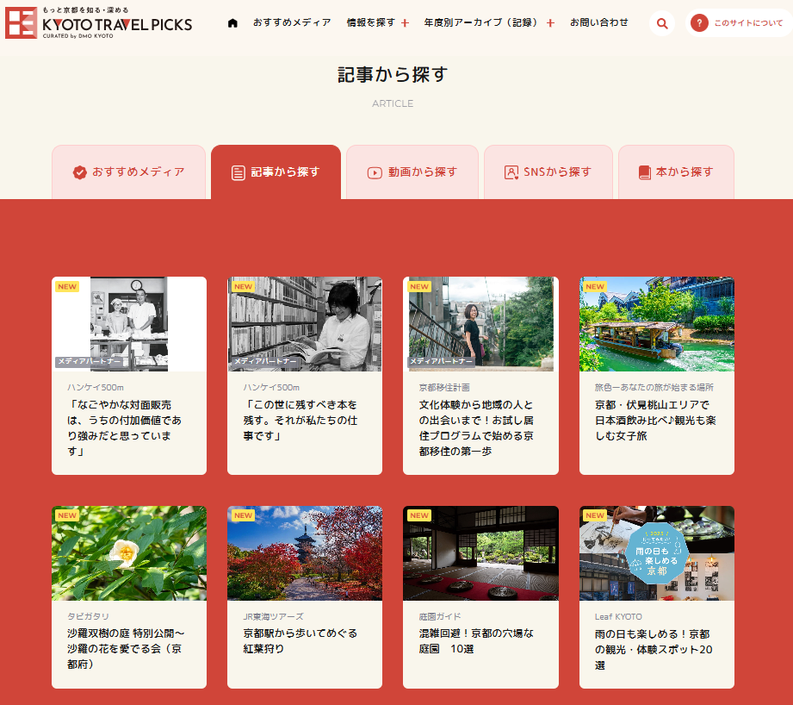
Task: Open search with the magnifier icon
Action: (661, 23)
